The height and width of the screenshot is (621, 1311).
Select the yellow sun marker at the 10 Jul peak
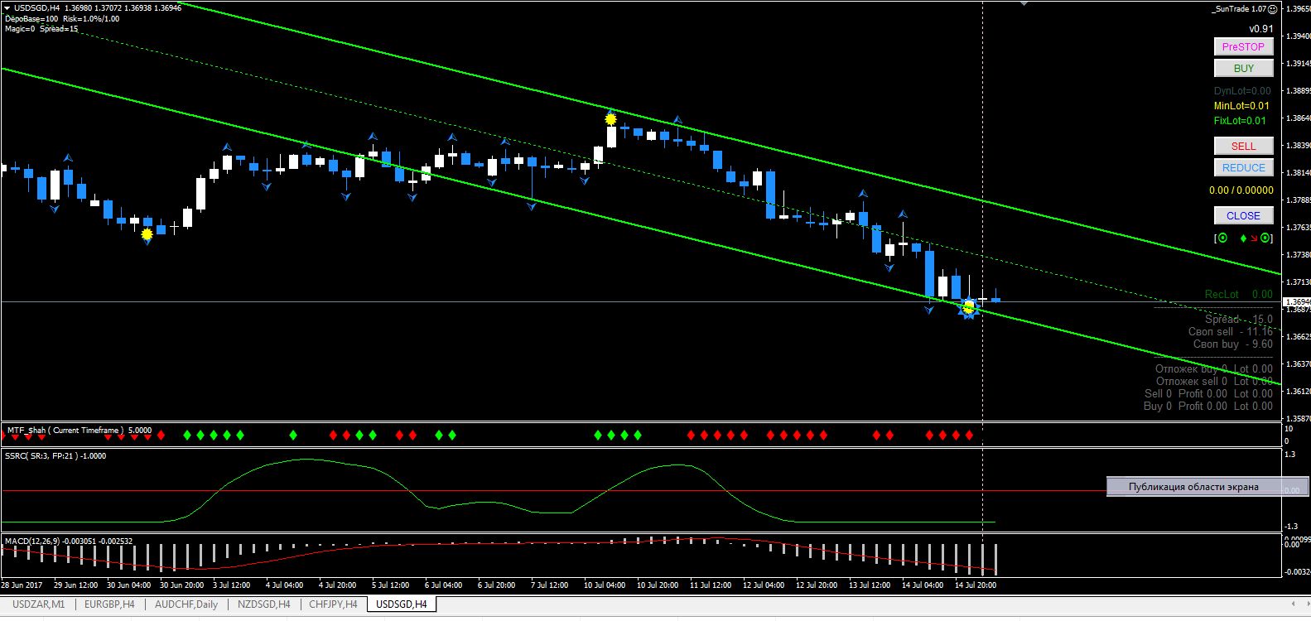point(610,119)
